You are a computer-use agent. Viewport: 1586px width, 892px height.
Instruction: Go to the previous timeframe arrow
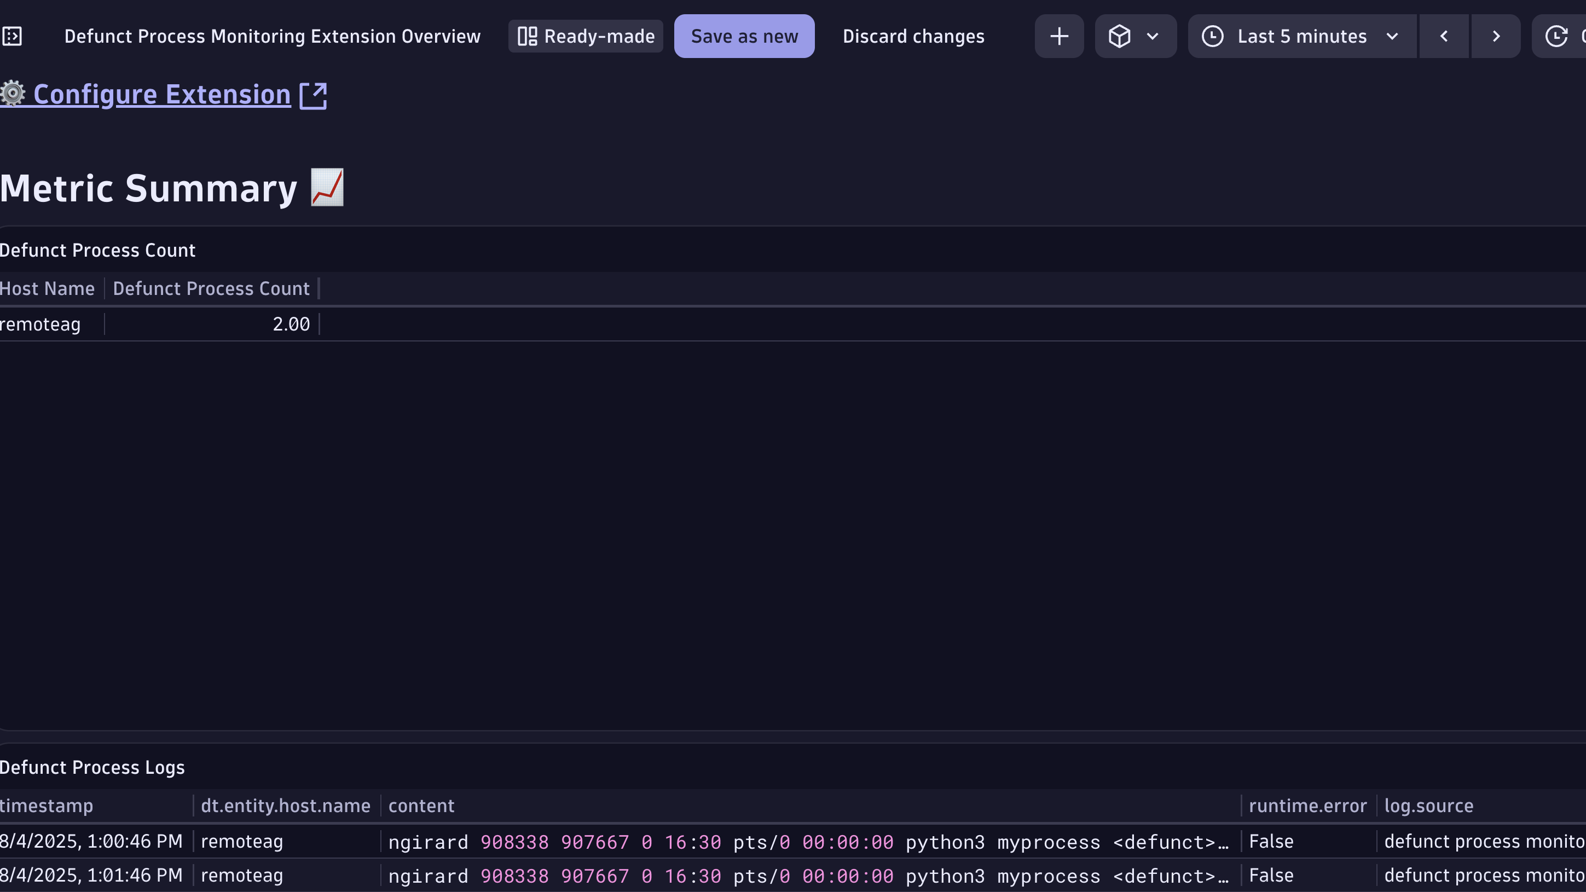pos(1444,36)
